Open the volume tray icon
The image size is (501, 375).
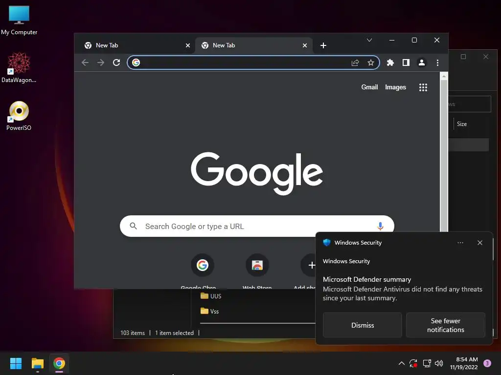coord(439,363)
